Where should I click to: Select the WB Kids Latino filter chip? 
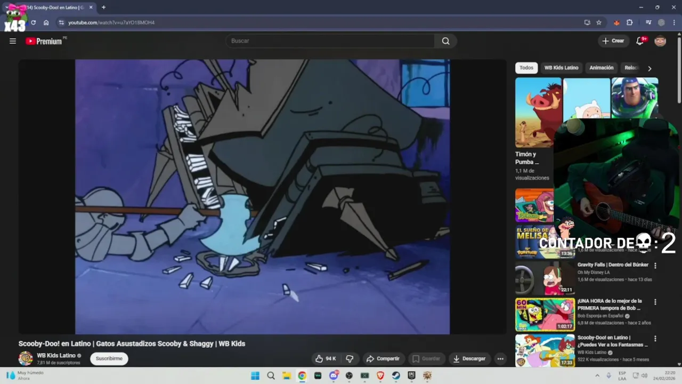pyautogui.click(x=561, y=68)
